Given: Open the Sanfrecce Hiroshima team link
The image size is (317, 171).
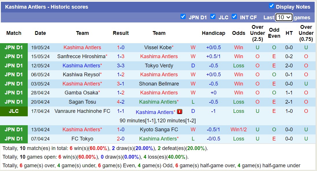Looking at the screenshot, I should 81,56.
